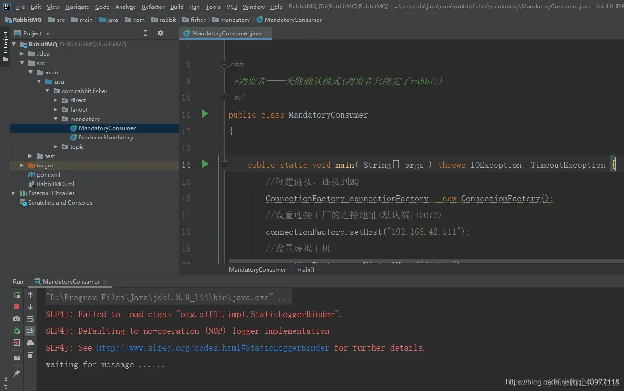Clear console with the trash icon

30,355
